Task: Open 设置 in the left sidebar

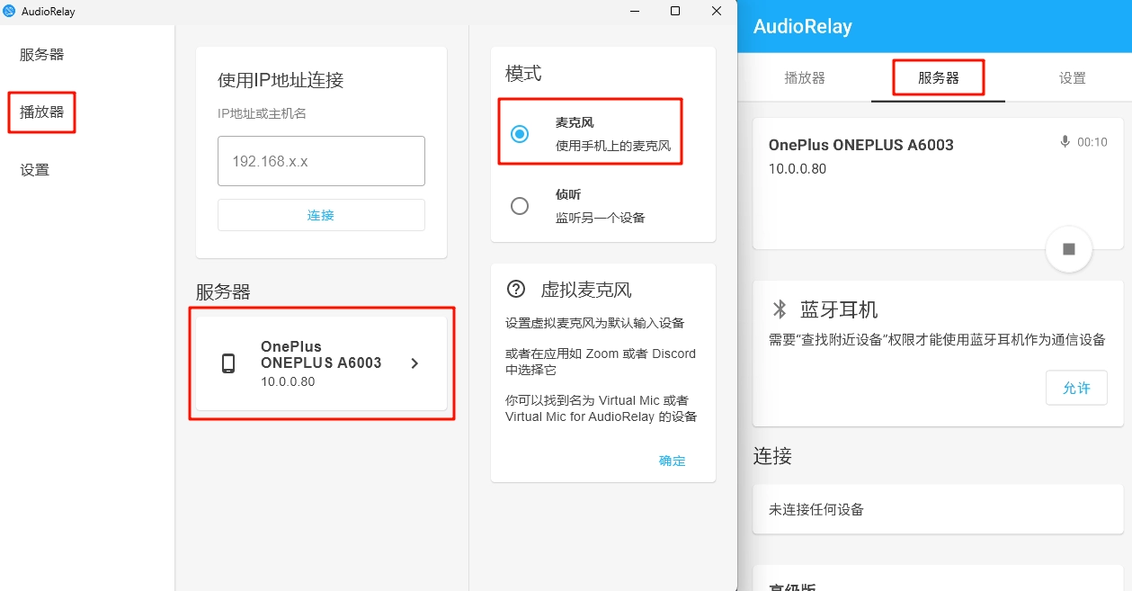Action: tap(35, 170)
